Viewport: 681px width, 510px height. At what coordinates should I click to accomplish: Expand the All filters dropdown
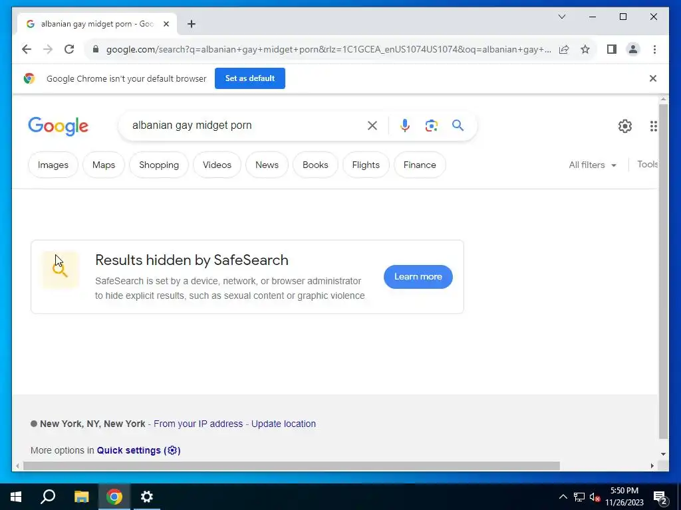[x=593, y=165]
